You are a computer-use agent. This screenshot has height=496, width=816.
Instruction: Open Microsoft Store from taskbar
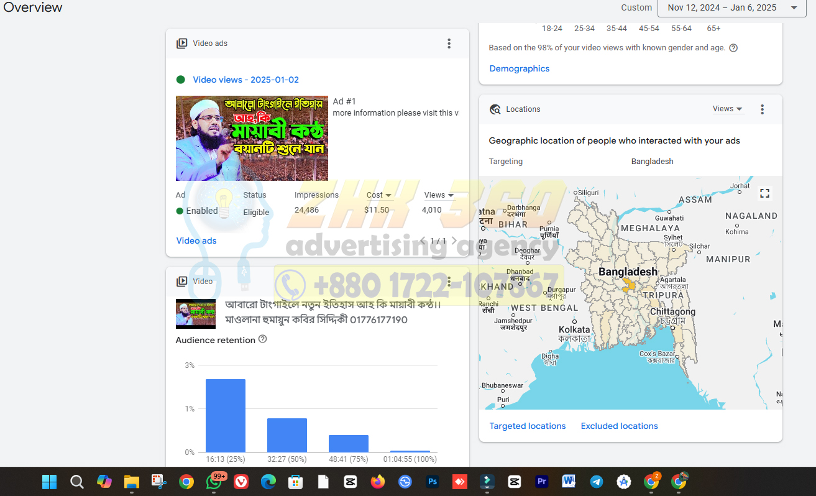pos(295,482)
